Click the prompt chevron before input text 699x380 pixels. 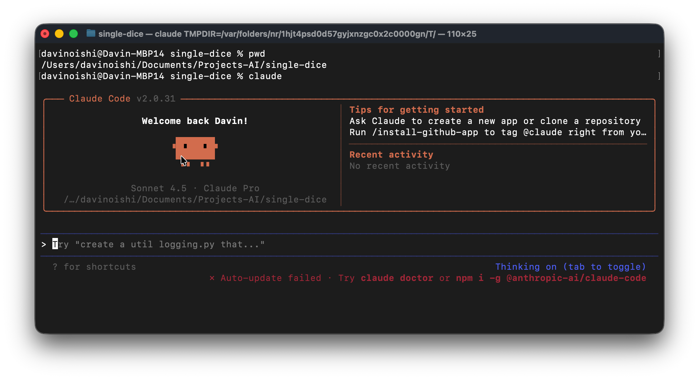(44, 245)
